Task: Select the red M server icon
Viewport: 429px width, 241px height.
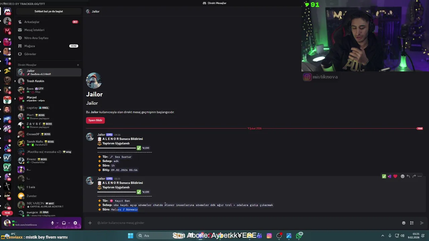Action: click(7, 31)
